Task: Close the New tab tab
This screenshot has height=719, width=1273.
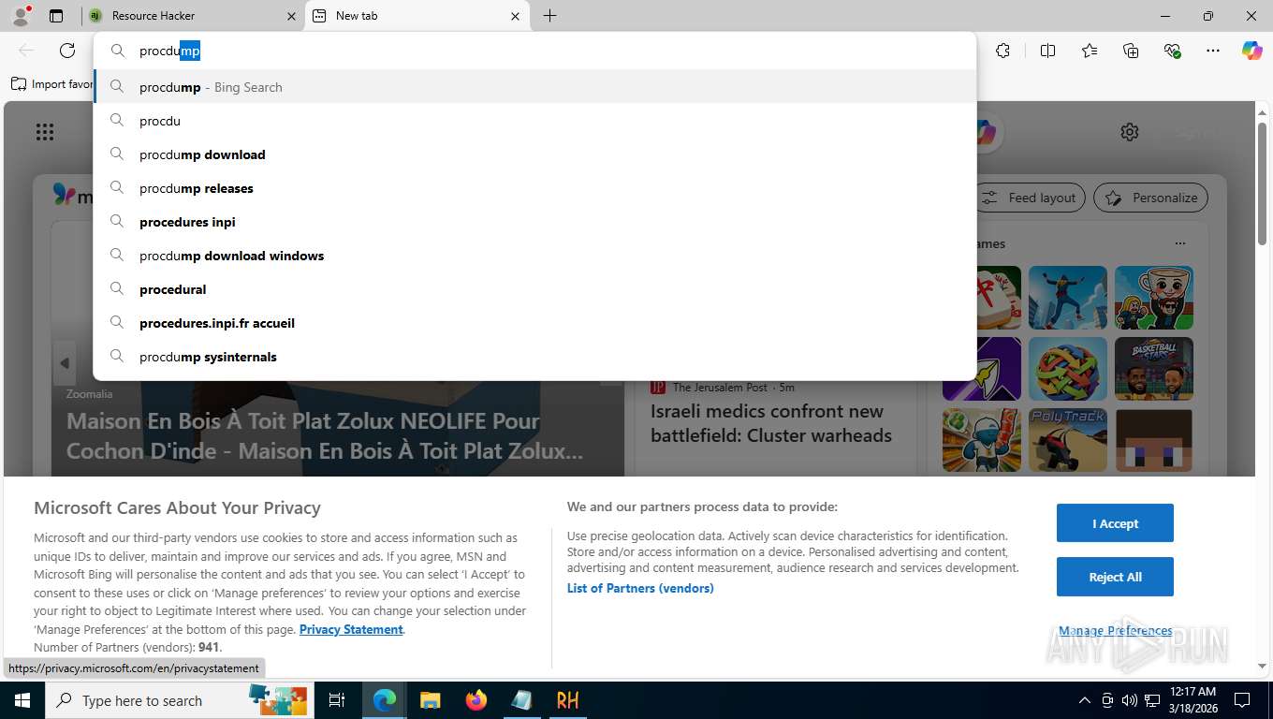Action: point(515,16)
